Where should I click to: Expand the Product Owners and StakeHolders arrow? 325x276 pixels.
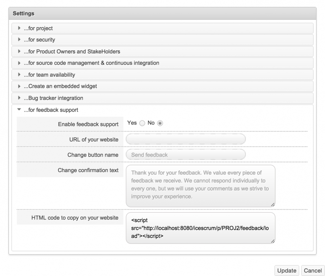(x=19, y=51)
